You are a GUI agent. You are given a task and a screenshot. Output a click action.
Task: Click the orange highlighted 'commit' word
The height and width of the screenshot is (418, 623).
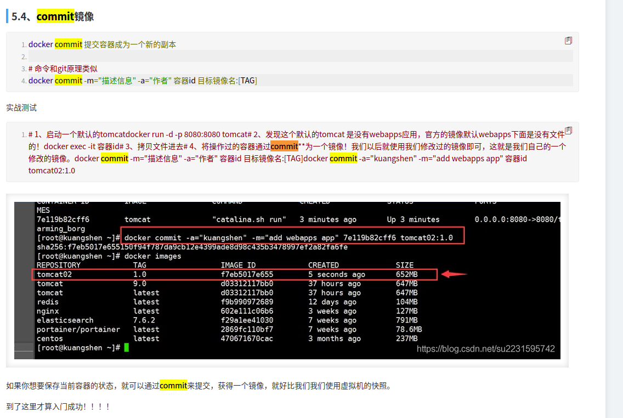coord(284,146)
